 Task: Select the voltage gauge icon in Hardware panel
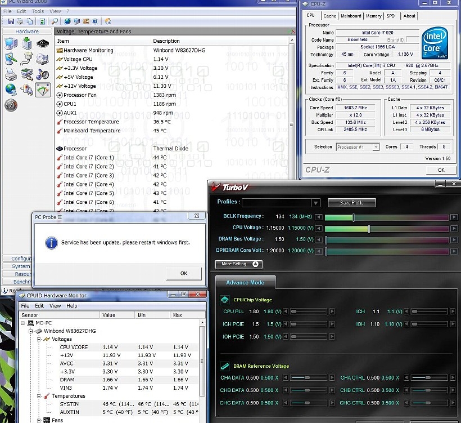pos(43,89)
